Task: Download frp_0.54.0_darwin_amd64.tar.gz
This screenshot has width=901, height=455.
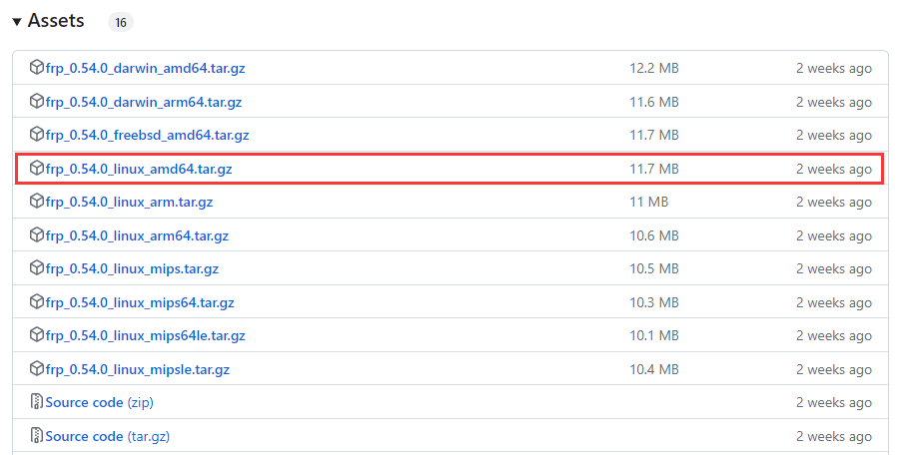Action: 143,68
